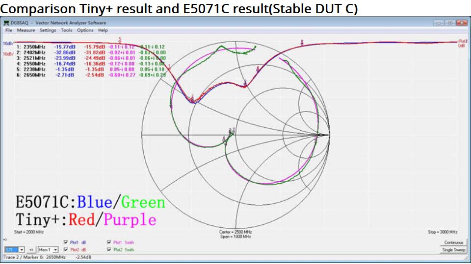Toggle the Plot2 Smith checkbox

tap(109, 250)
